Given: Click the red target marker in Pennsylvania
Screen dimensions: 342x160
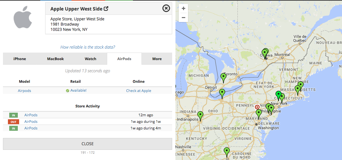Looking at the screenshot, I should coord(257,107).
